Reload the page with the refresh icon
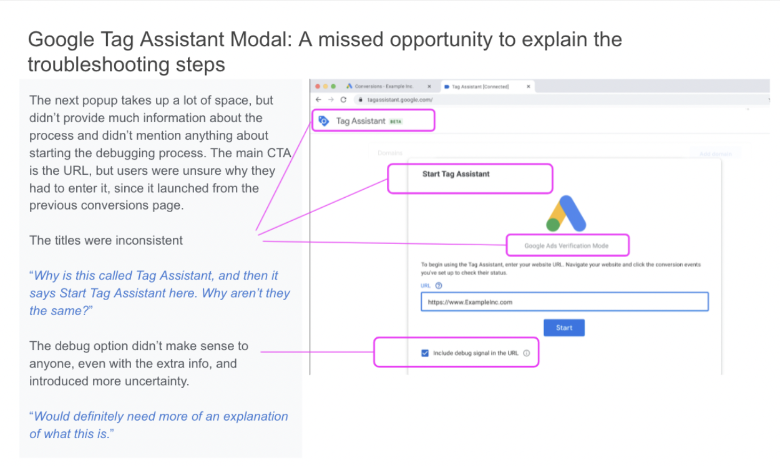 pyautogui.click(x=343, y=99)
